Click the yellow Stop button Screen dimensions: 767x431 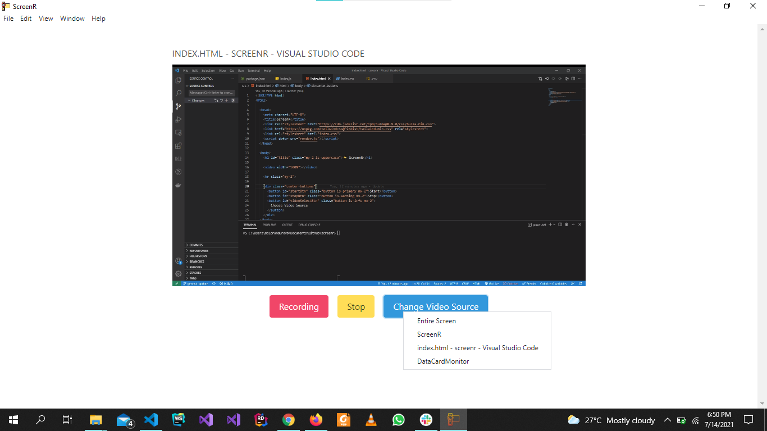click(x=356, y=306)
